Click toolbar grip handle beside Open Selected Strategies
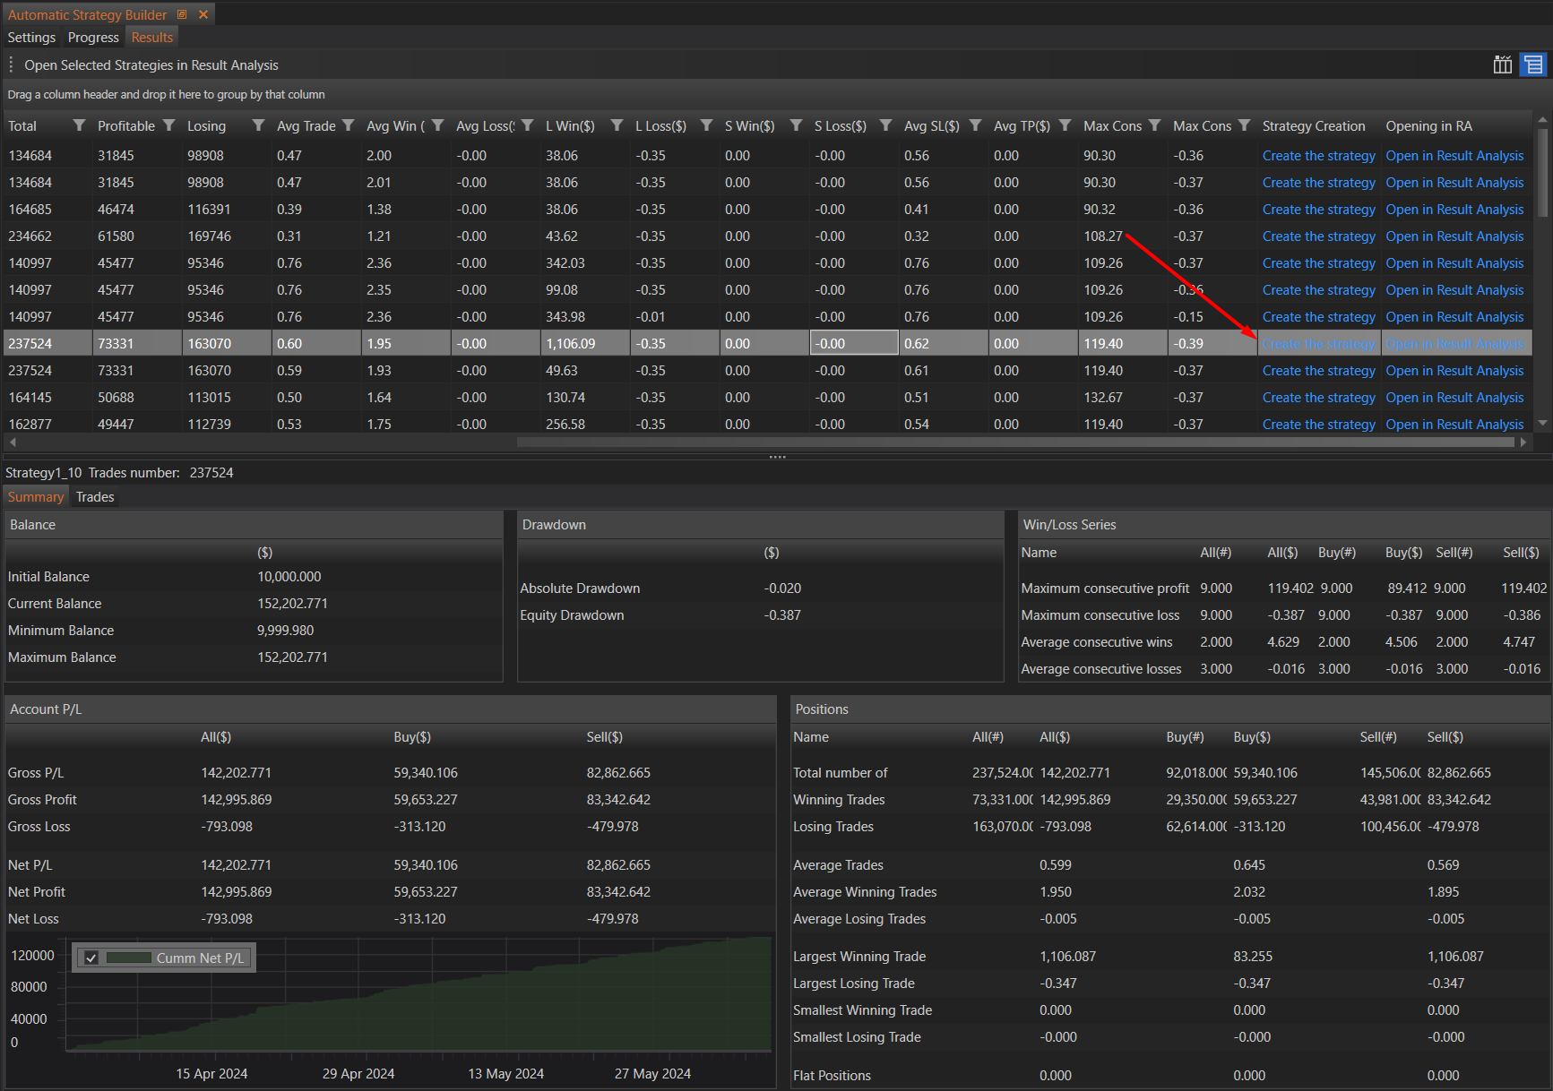Image resolution: width=1553 pixels, height=1091 pixels. pos(11,64)
